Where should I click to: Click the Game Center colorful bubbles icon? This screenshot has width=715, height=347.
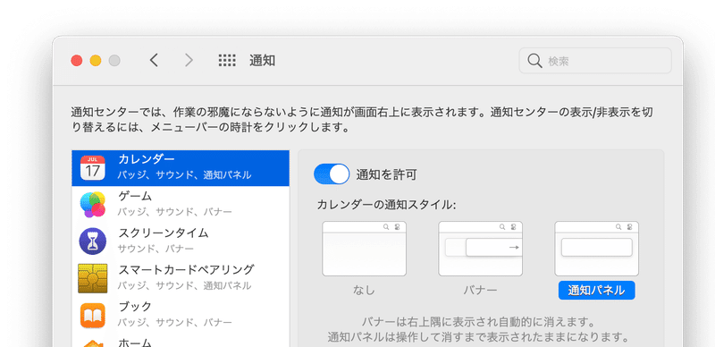pyautogui.click(x=93, y=205)
